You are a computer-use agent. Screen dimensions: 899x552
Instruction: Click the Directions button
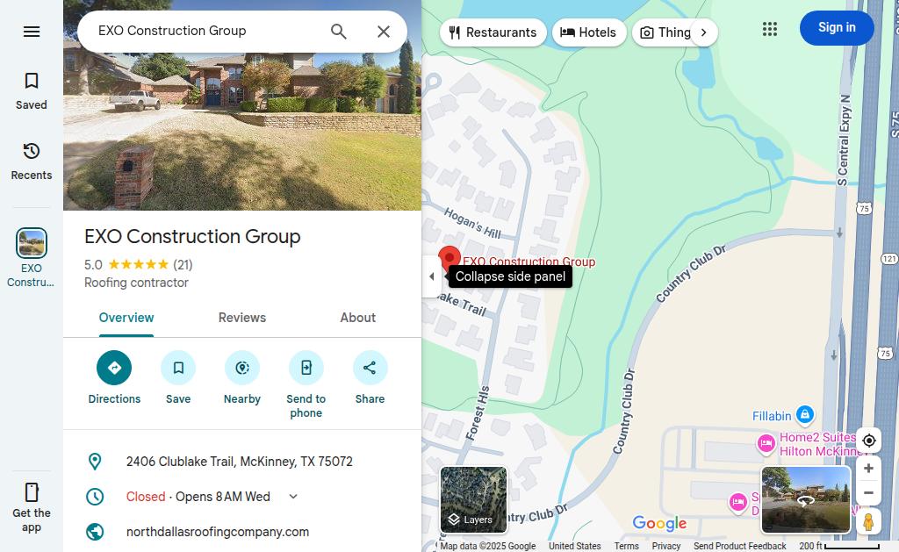(x=114, y=378)
